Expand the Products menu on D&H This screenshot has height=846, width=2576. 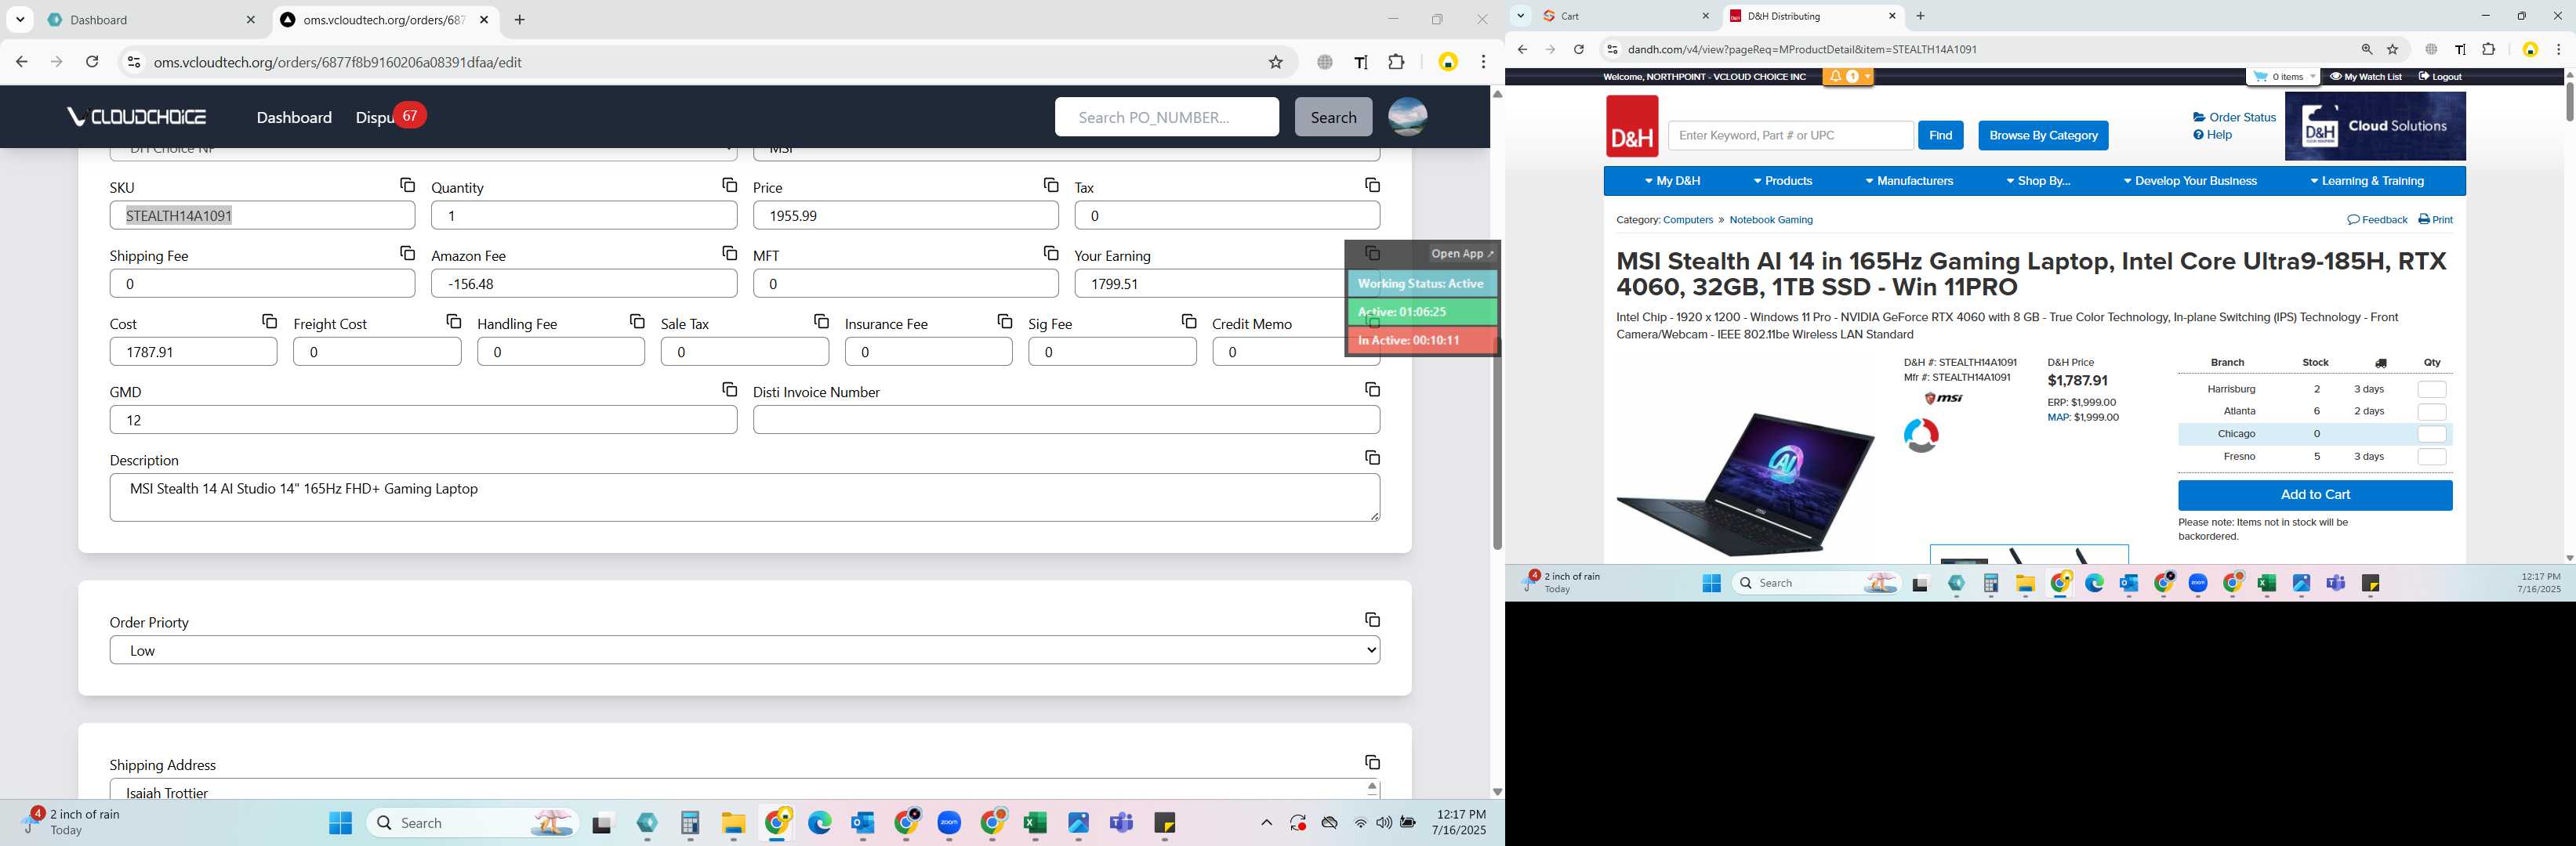[x=1783, y=182]
